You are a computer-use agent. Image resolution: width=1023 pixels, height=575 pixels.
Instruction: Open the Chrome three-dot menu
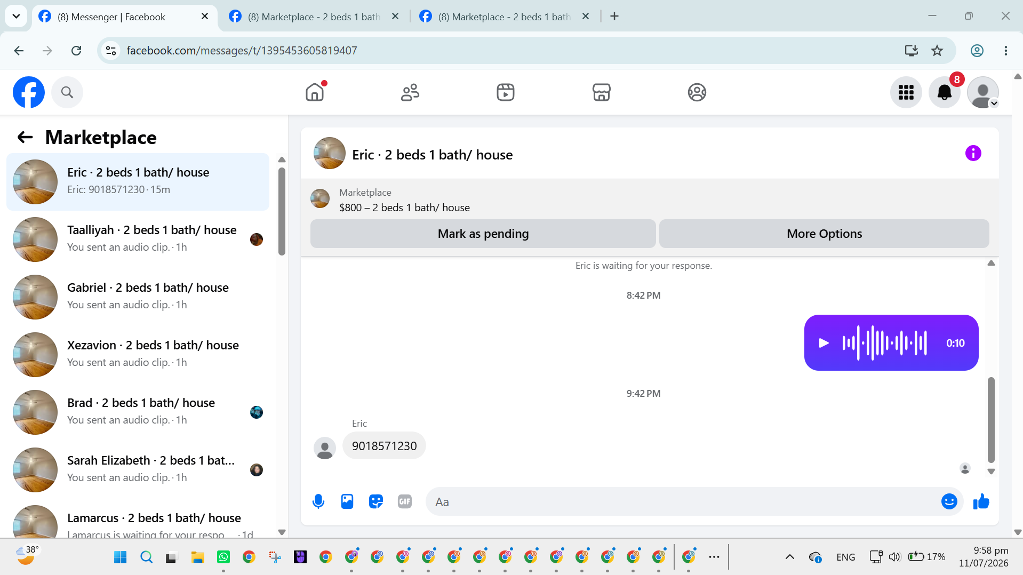1006,51
